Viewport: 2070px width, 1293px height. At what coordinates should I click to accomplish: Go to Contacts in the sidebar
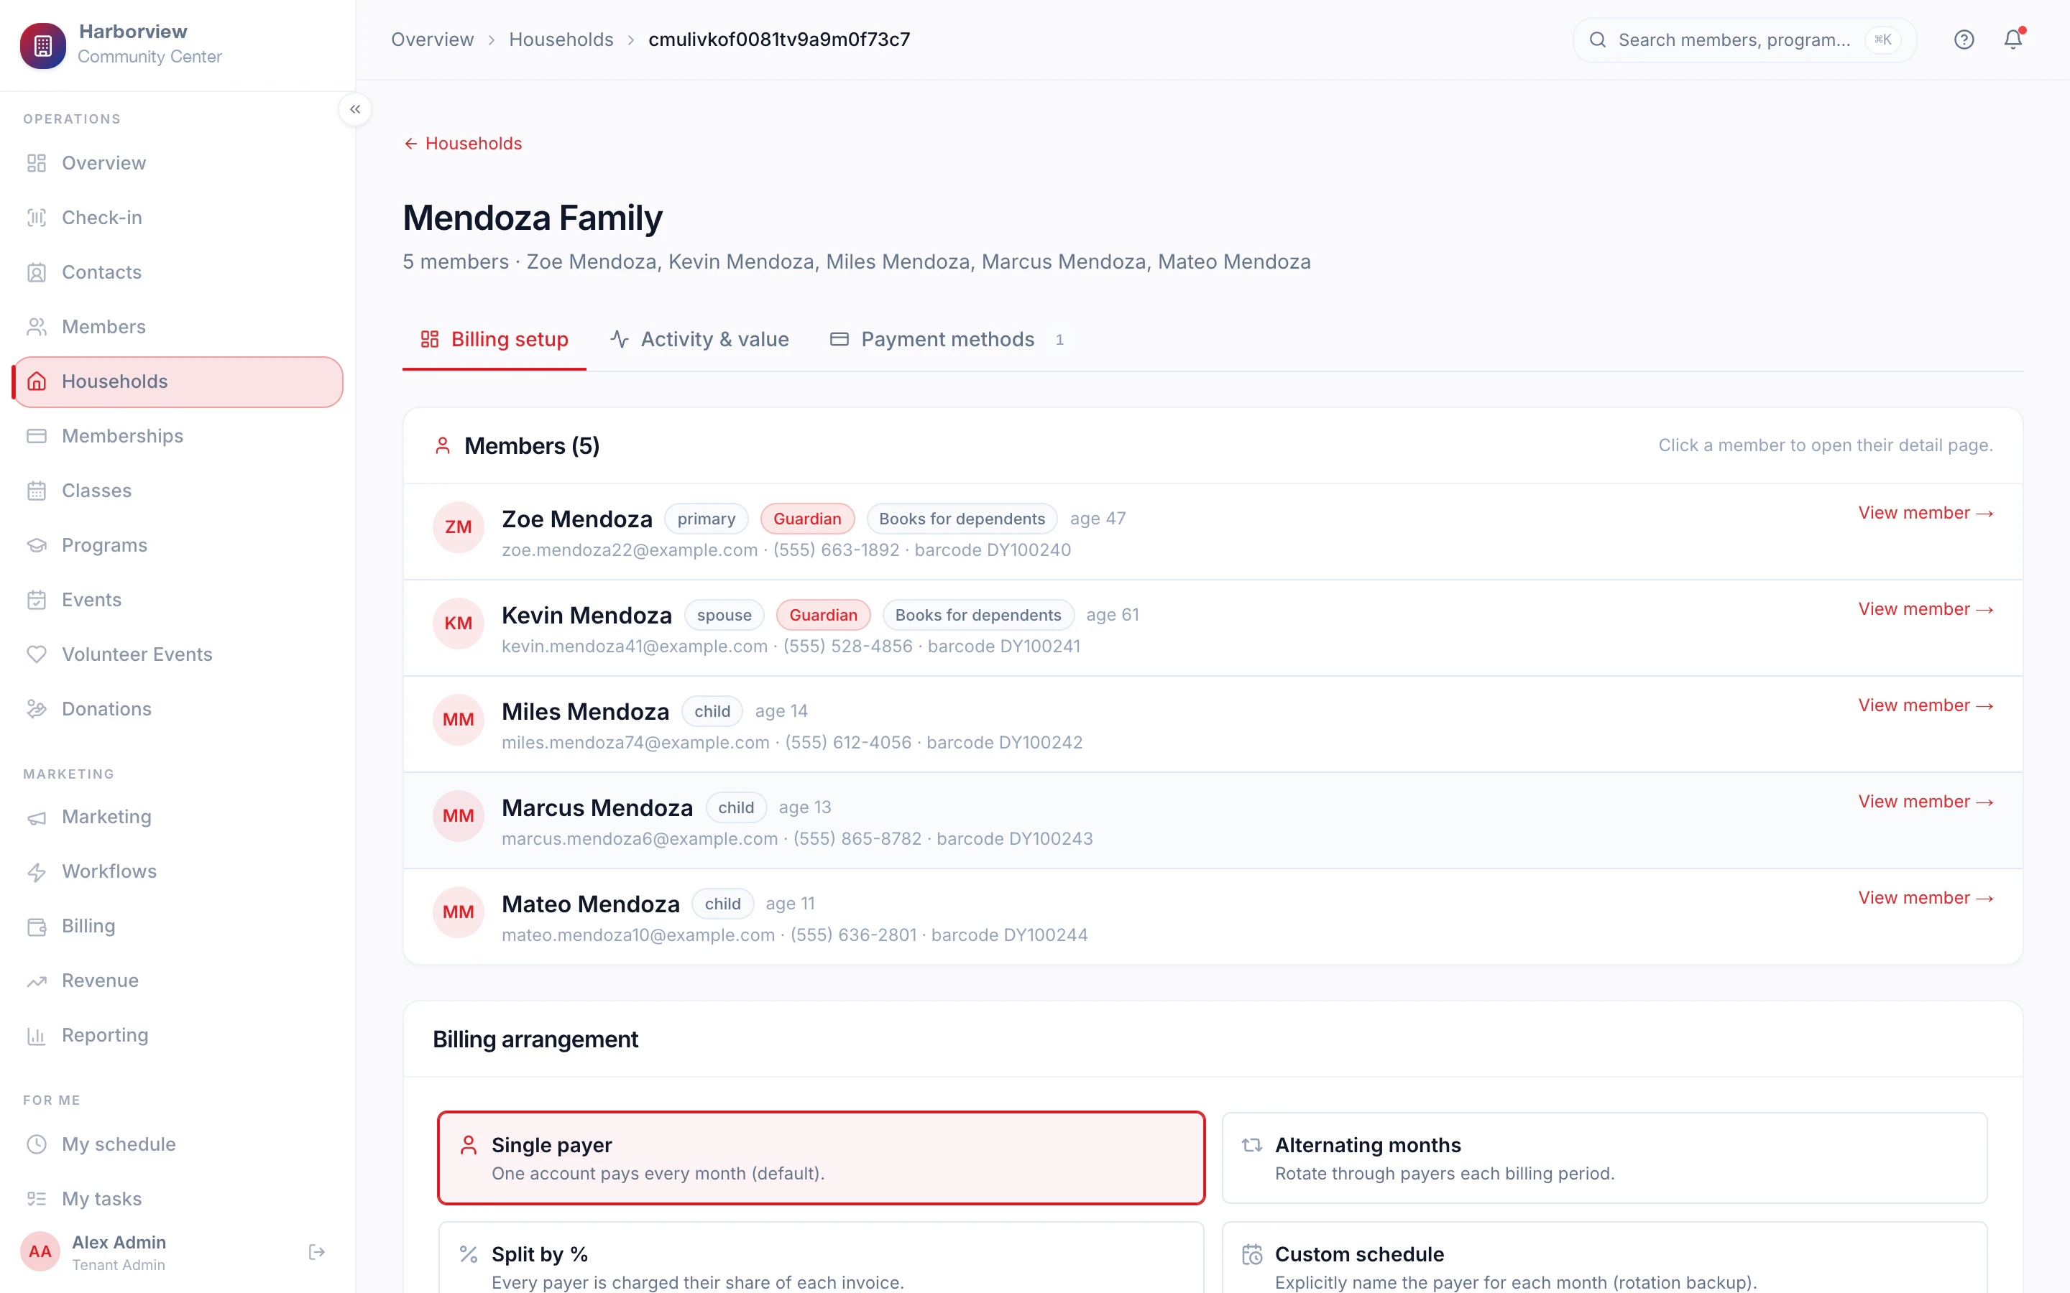click(x=178, y=272)
